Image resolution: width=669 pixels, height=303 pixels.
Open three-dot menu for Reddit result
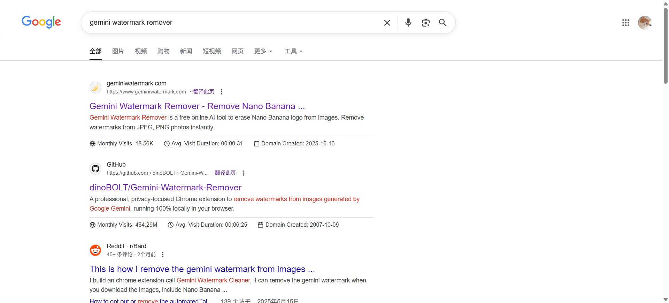(163, 255)
